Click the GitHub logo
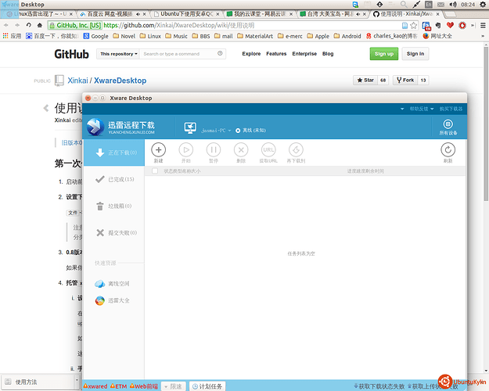This screenshot has height=391, width=489. [71, 54]
